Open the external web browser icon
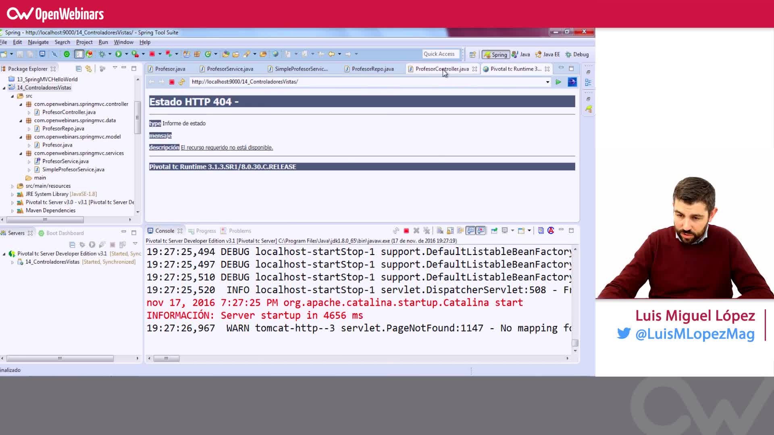Screen dimensions: 774x435 (572, 82)
